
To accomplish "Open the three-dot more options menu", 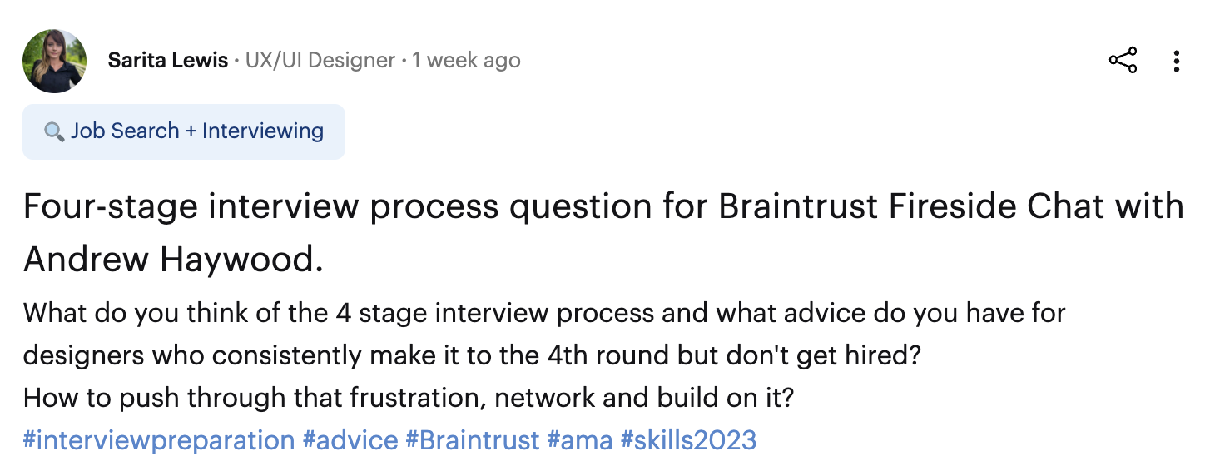I will pyautogui.click(x=1177, y=61).
